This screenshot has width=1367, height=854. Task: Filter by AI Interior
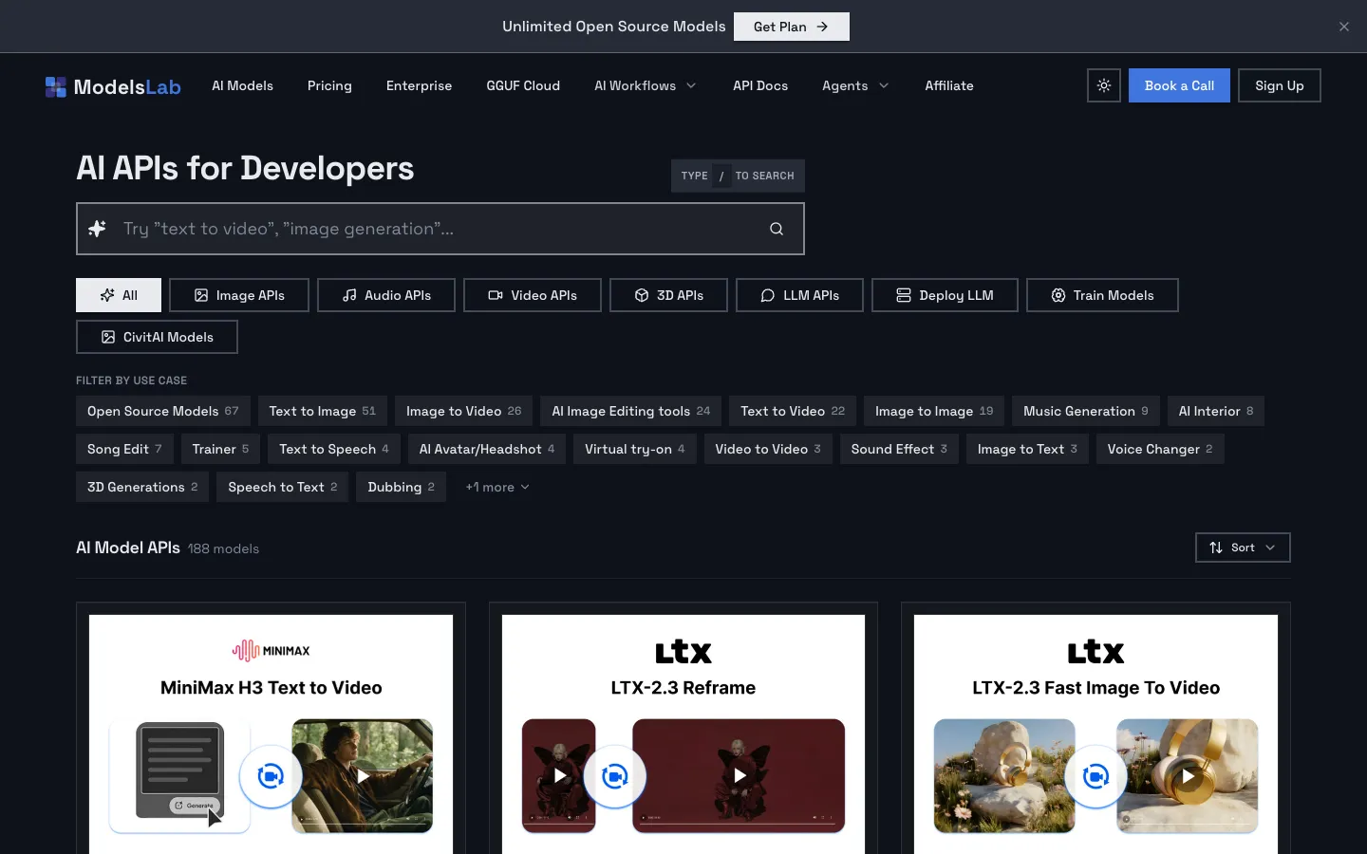[x=1216, y=411]
